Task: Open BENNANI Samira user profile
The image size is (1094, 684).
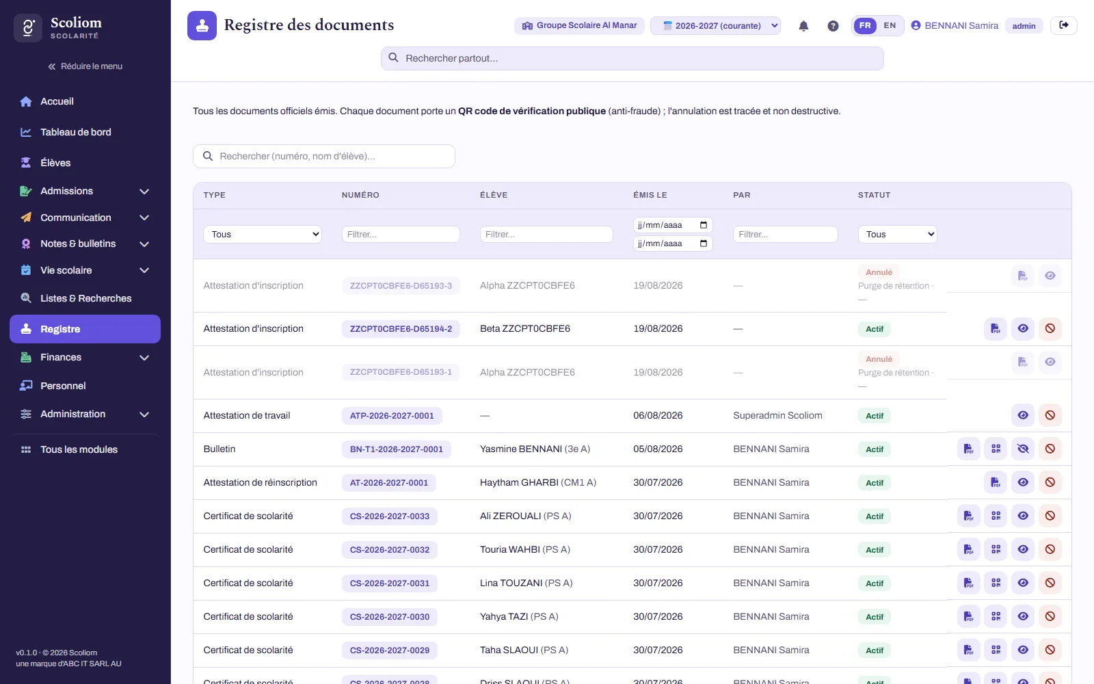Action: pyautogui.click(x=955, y=26)
